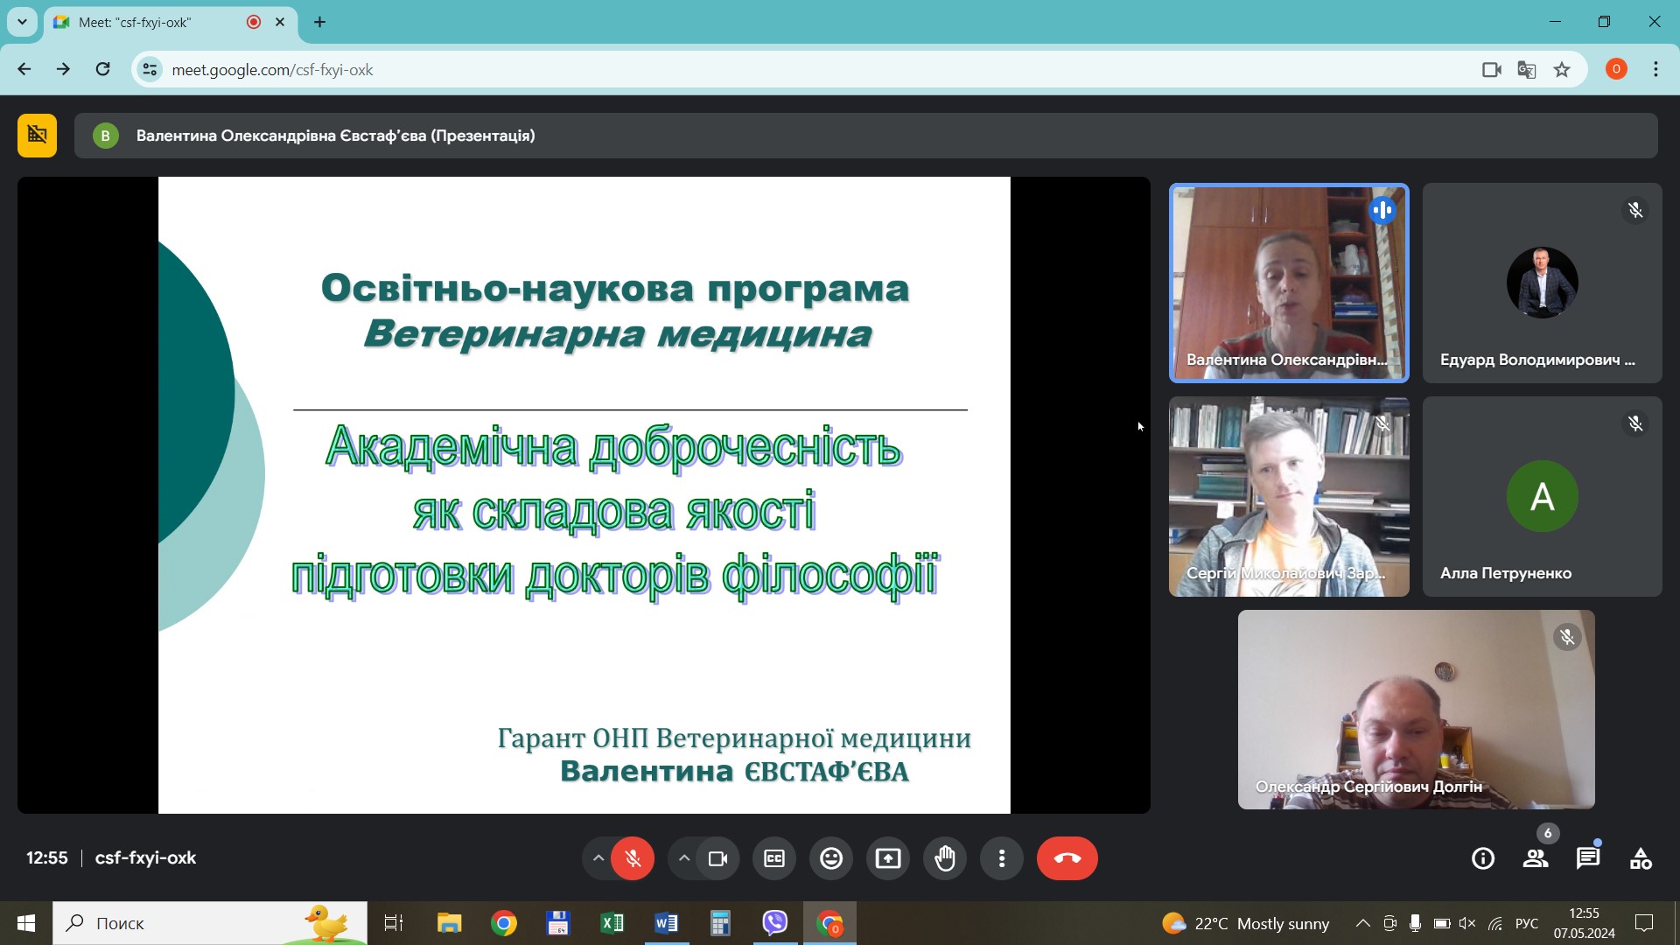Click the Present now screen share button
1680x945 pixels.
pyautogui.click(x=888, y=858)
